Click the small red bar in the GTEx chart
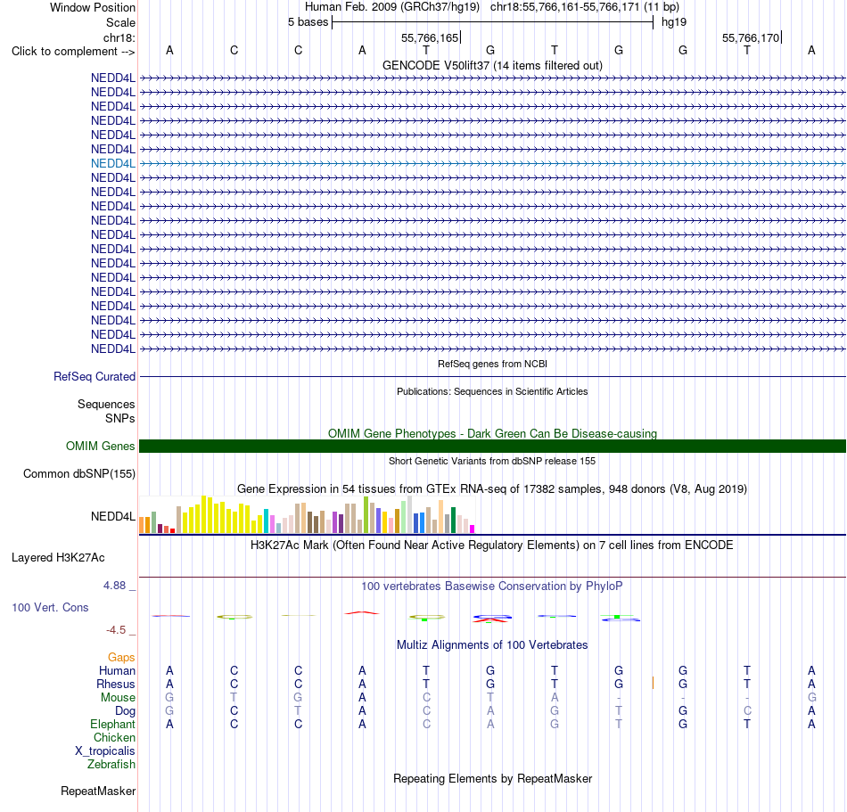This screenshot has height=812, width=847. tap(172, 530)
